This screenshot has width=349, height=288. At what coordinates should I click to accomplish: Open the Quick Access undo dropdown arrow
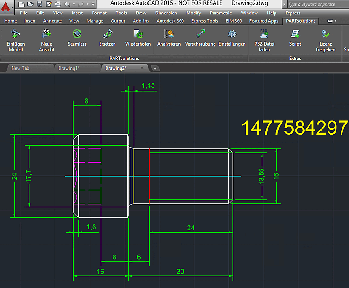coord(74,4)
